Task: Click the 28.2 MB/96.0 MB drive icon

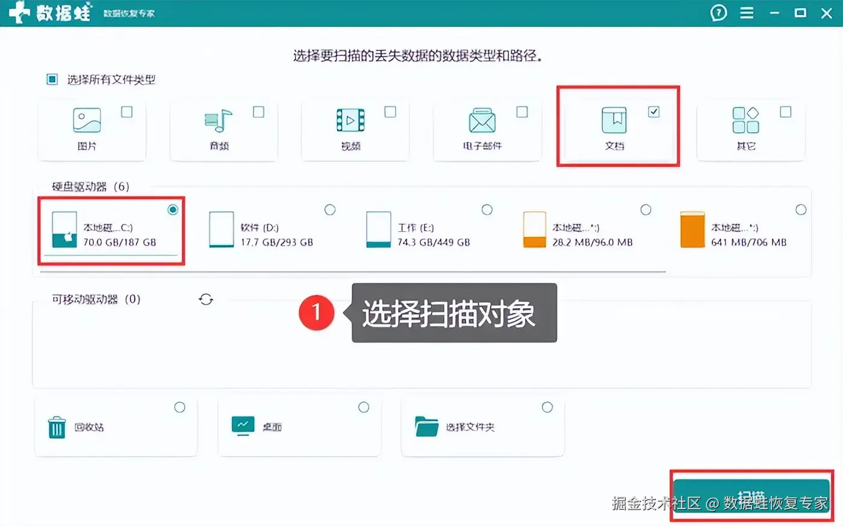Action: point(535,230)
